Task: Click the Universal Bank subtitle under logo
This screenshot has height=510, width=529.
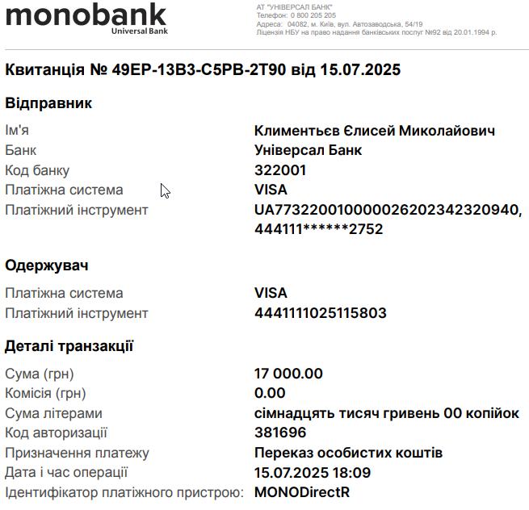Action: (x=140, y=31)
